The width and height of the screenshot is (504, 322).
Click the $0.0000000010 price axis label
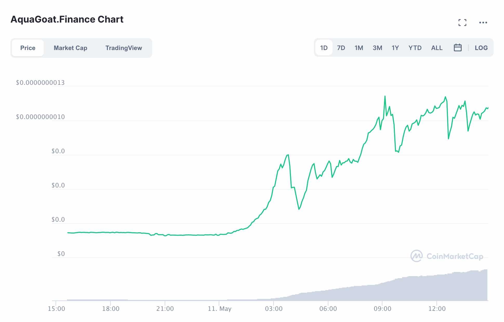coord(40,117)
